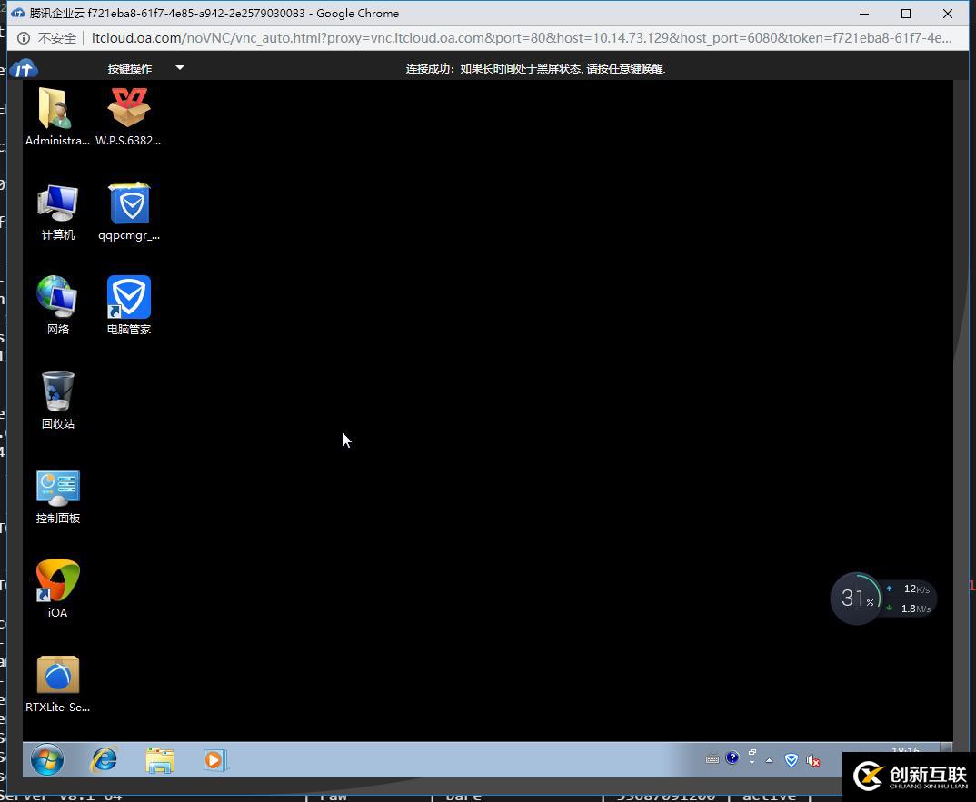976x802 pixels.
Task: Click the 不安全 site info icon in address bar
Action: 24,38
